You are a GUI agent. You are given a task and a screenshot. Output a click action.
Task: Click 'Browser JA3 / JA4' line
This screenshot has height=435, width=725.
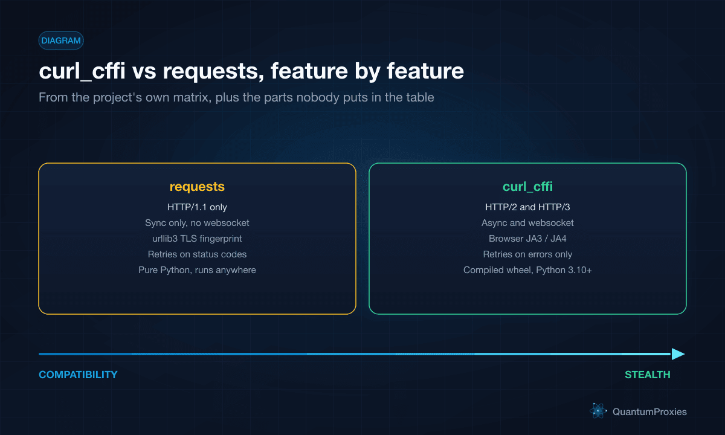527,239
